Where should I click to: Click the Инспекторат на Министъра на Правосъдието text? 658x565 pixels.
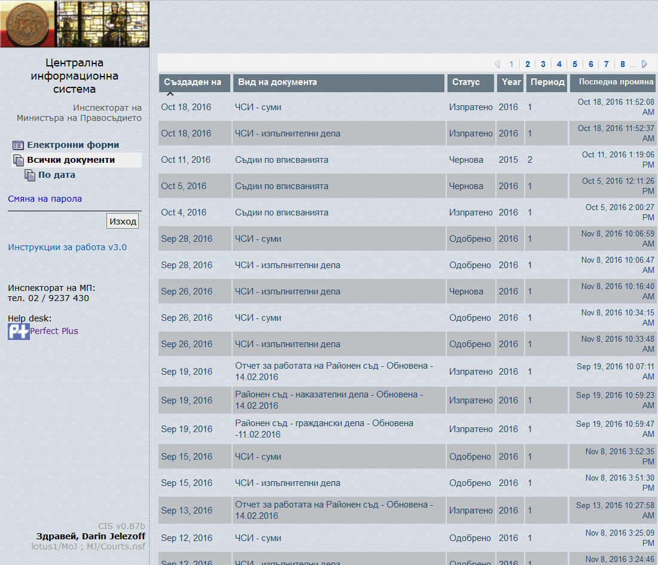80,113
